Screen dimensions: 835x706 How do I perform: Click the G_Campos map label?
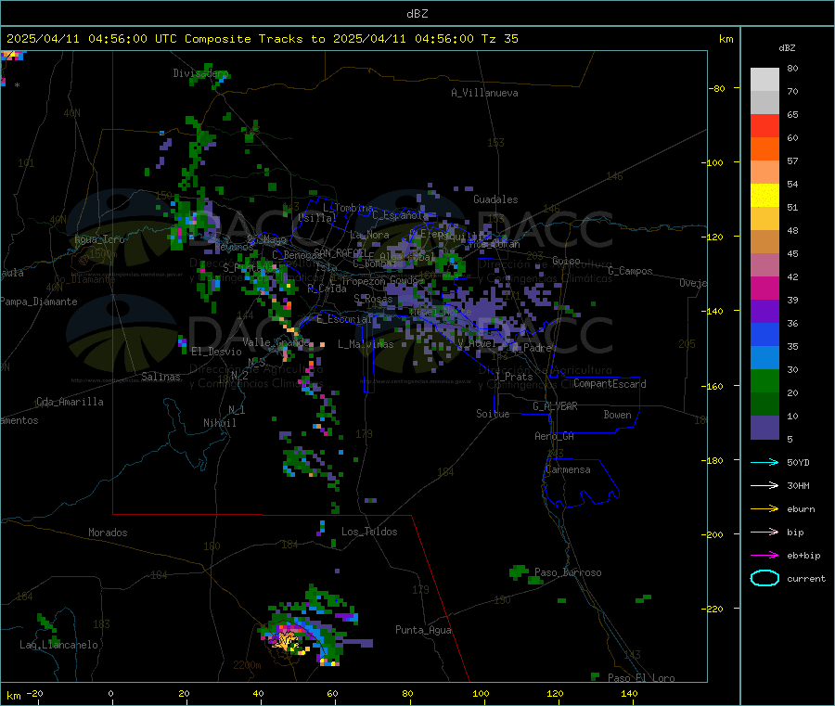pyautogui.click(x=630, y=271)
